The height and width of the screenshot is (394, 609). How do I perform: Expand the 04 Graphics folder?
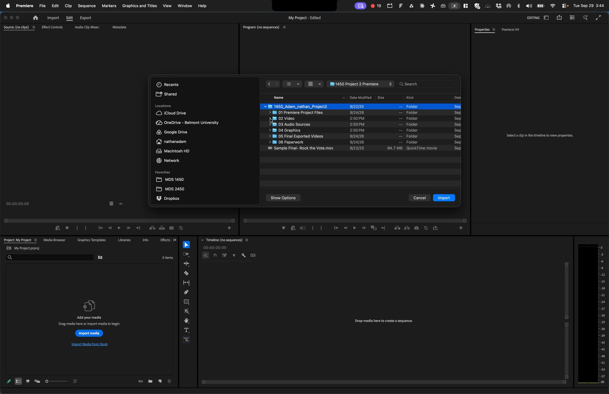[270, 130]
